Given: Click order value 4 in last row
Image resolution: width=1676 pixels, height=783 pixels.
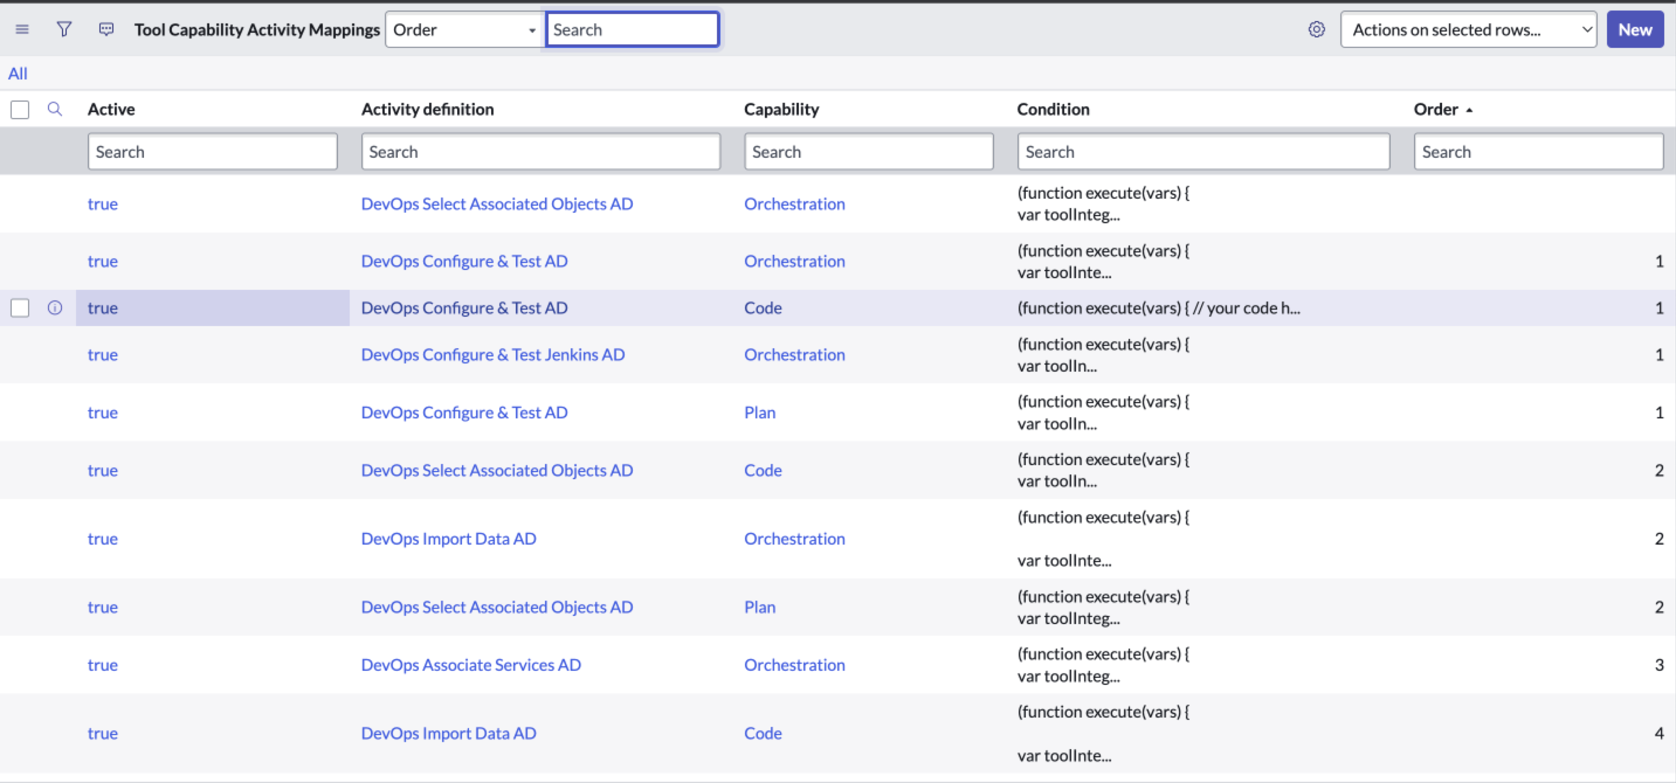Looking at the screenshot, I should 1659,733.
